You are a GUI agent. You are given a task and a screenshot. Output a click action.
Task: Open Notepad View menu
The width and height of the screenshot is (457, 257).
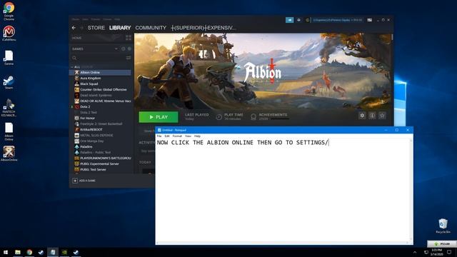[x=188, y=136]
